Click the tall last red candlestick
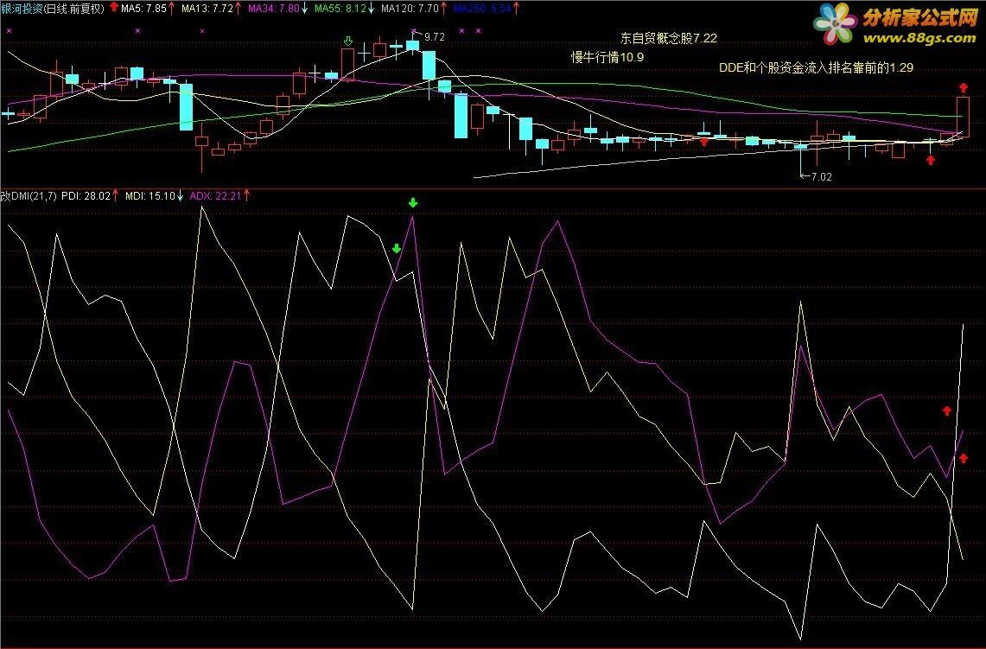This screenshot has height=649, width=986. coord(964,117)
